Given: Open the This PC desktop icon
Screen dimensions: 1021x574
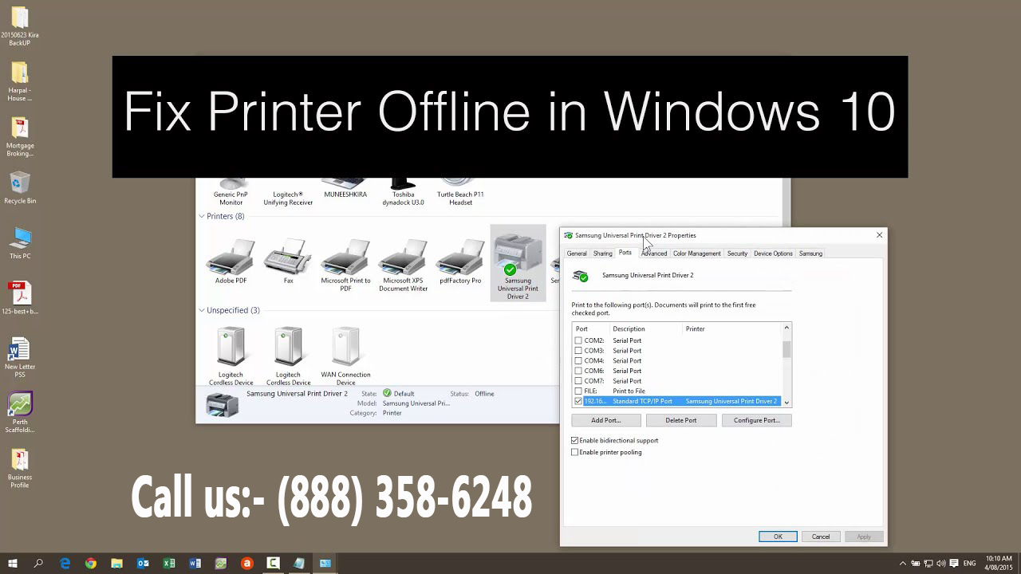Looking at the screenshot, I should click(x=20, y=243).
